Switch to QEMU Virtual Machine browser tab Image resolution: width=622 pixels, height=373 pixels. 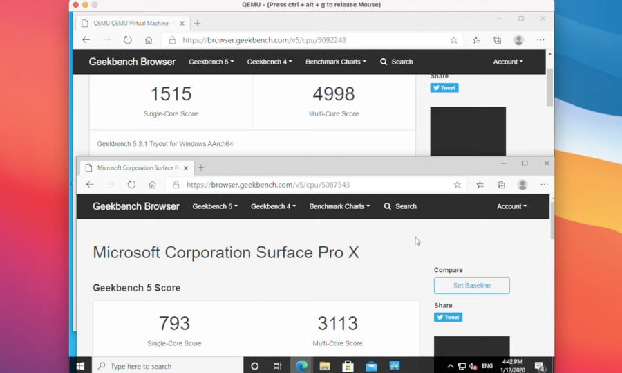[131, 23]
